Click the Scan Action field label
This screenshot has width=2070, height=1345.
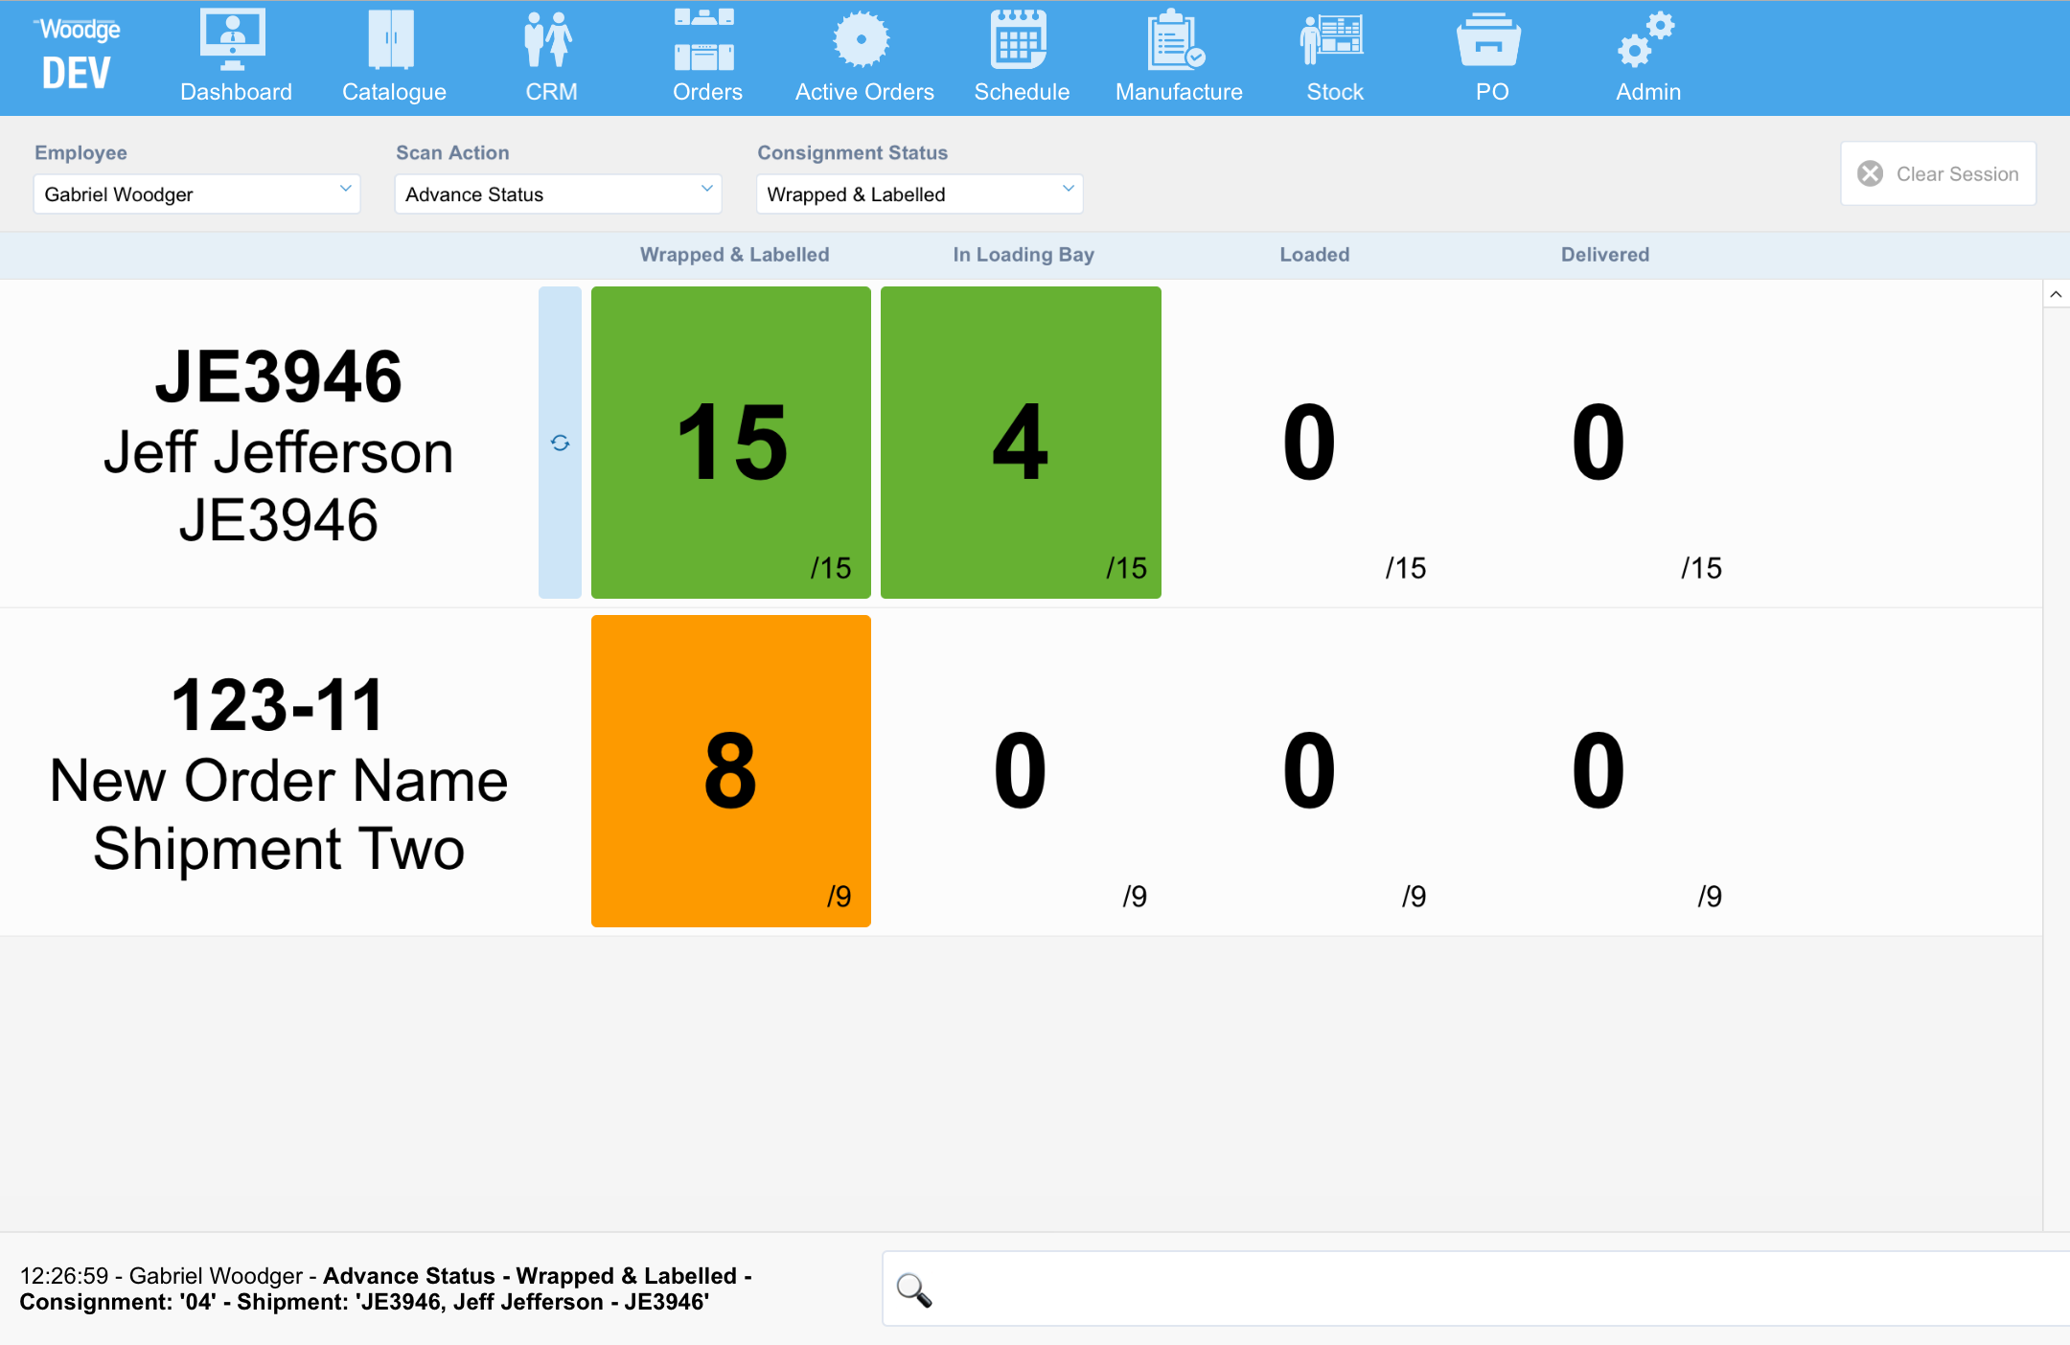pyautogui.click(x=452, y=153)
